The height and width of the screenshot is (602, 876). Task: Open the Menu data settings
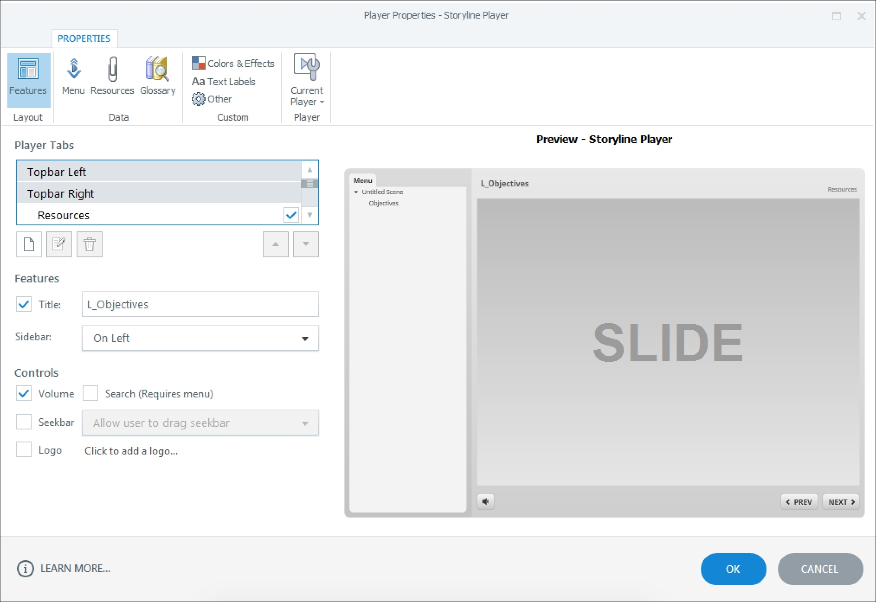tap(73, 76)
